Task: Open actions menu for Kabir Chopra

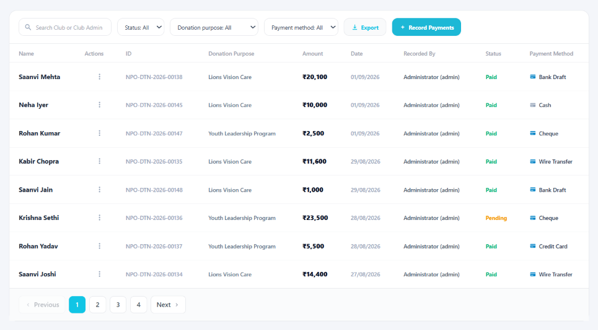Action: 100,161
